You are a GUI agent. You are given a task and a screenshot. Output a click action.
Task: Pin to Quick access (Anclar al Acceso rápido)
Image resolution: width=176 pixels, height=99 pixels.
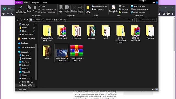click(x=21, y=10)
